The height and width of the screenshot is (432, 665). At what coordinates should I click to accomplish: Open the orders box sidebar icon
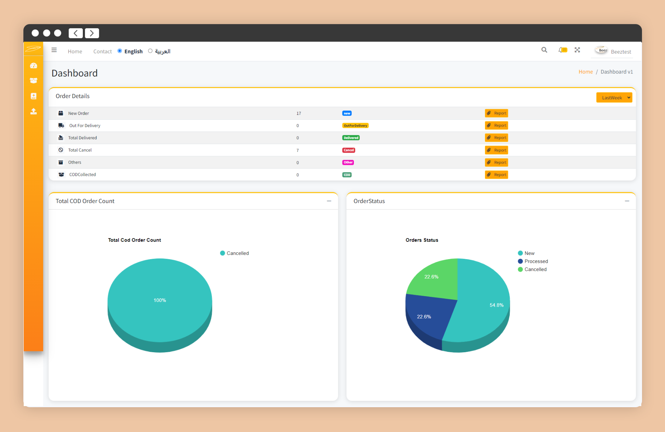click(x=33, y=81)
